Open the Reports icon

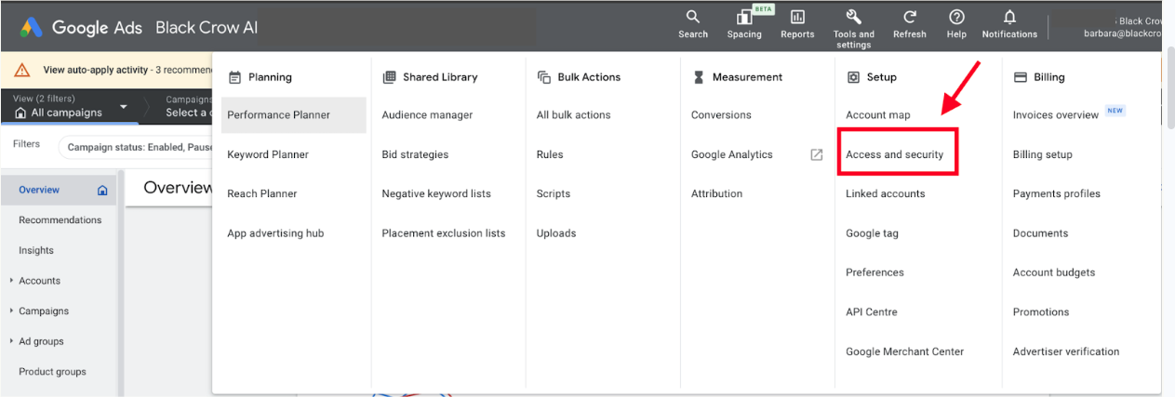(797, 24)
